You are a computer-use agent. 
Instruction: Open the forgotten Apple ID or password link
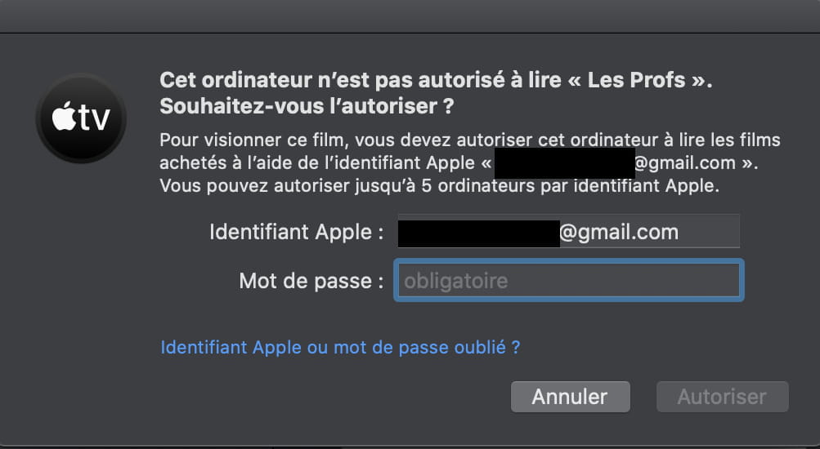pos(340,347)
